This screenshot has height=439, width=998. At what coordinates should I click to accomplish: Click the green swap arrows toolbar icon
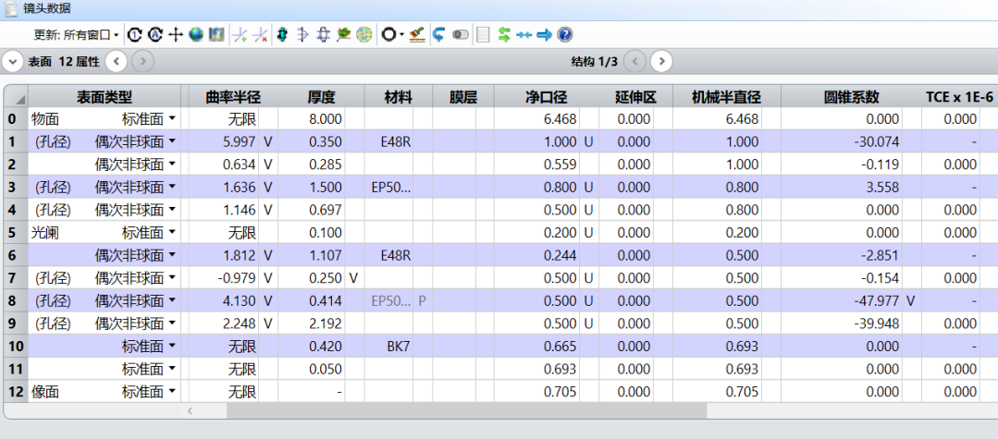[504, 34]
